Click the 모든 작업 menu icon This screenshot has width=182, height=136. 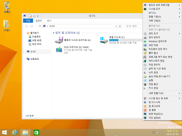pos(145,45)
